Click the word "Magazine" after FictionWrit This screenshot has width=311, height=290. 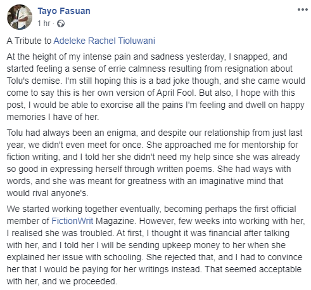(115, 221)
